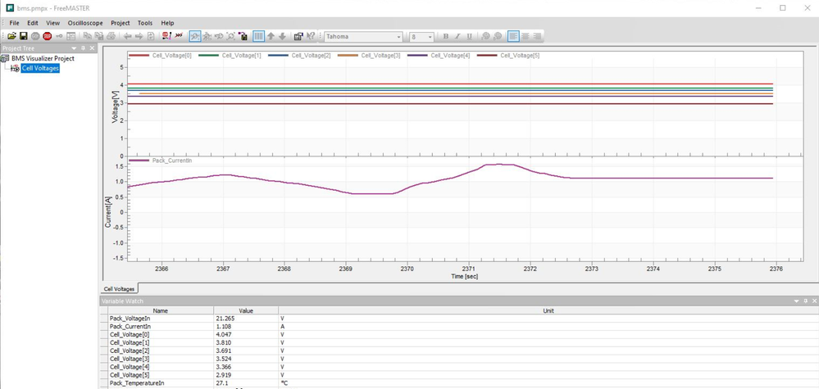
Task: Pin the Project Tree panel
Action: pyautogui.click(x=83, y=48)
